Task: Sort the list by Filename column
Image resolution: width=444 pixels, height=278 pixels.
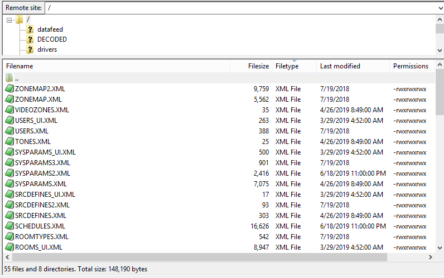Action: (20, 66)
